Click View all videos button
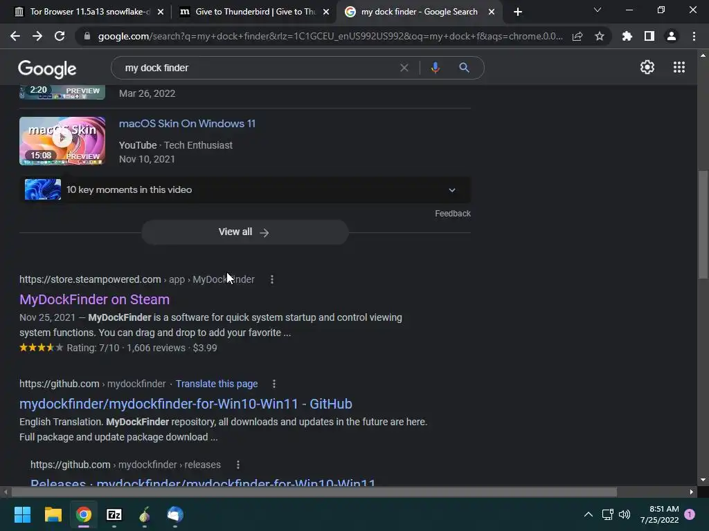The image size is (709, 531). 244,232
